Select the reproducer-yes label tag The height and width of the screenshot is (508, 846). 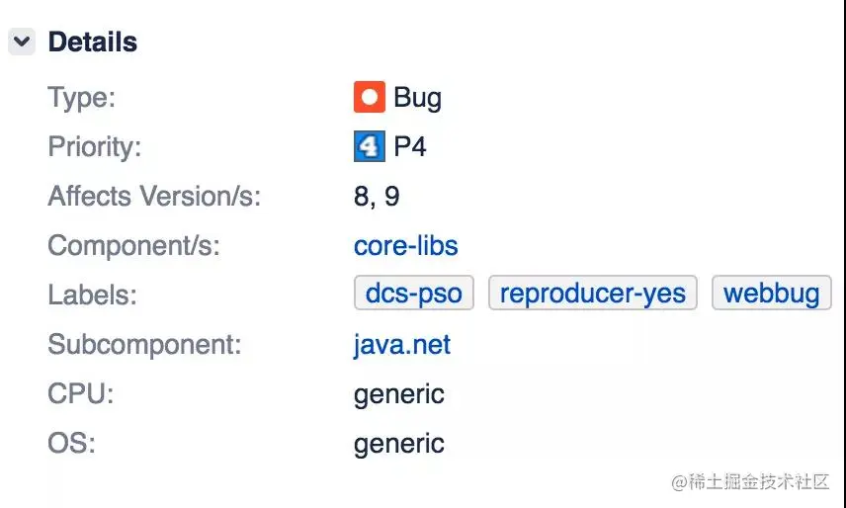(592, 294)
